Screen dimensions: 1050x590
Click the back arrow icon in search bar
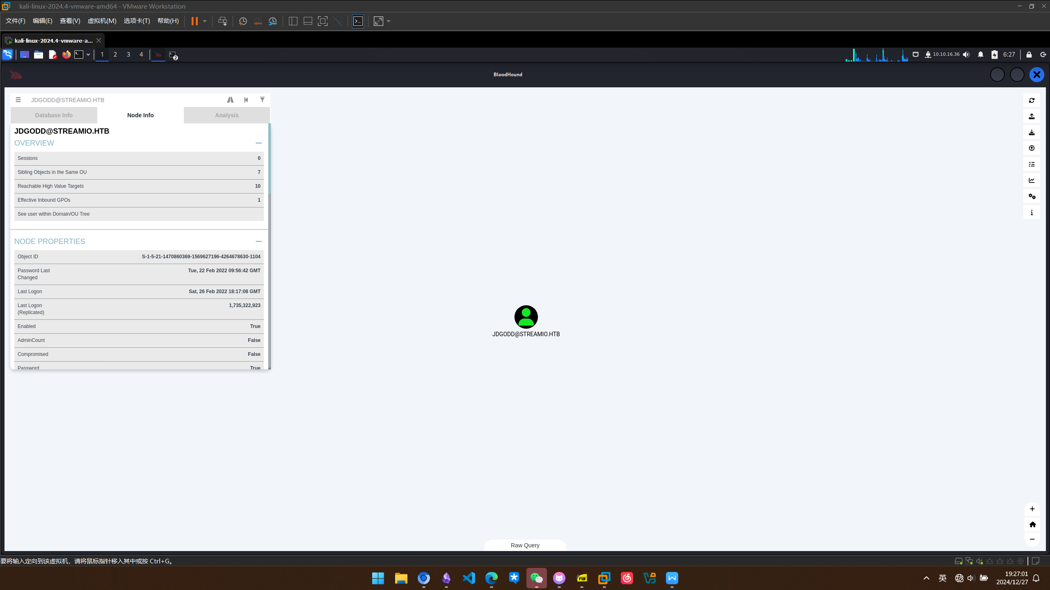point(246,100)
